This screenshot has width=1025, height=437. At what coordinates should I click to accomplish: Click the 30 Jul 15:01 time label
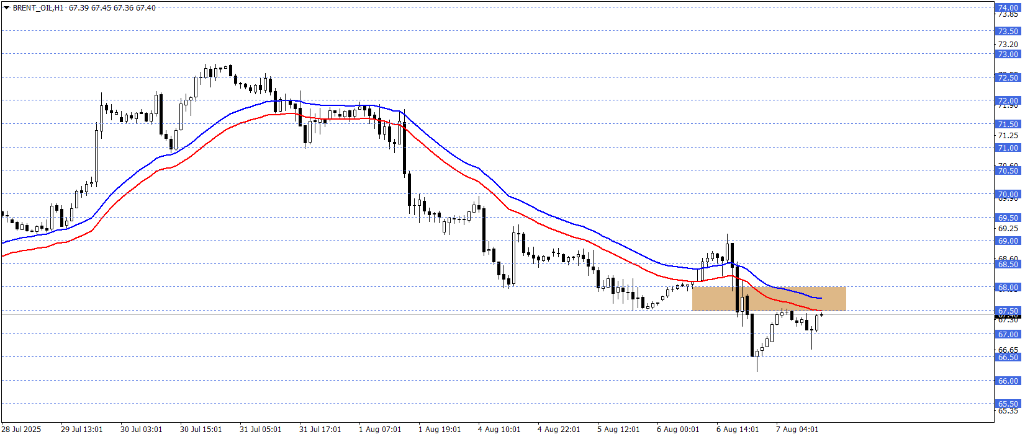click(x=201, y=429)
